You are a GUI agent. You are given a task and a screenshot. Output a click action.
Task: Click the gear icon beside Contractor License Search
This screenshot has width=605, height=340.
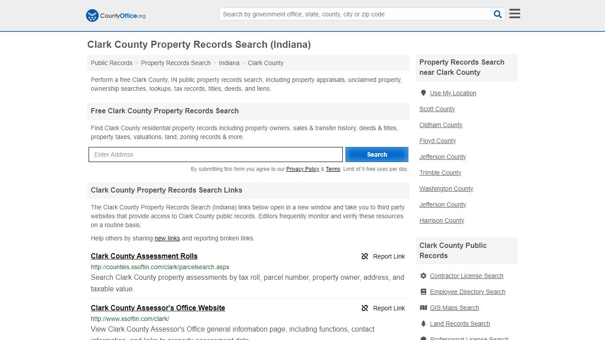423,276
